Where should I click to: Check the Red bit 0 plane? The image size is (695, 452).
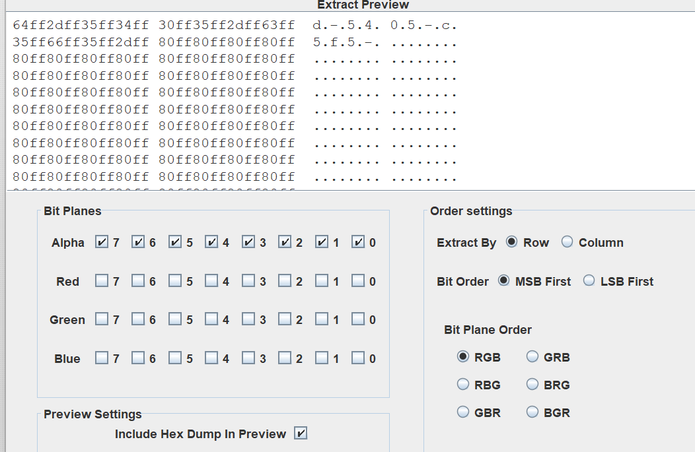(x=358, y=281)
